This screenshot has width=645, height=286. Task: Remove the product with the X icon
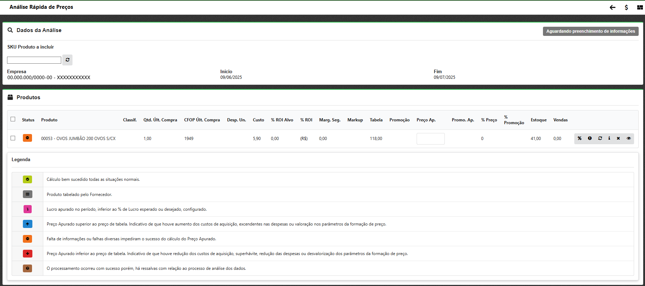(x=618, y=138)
